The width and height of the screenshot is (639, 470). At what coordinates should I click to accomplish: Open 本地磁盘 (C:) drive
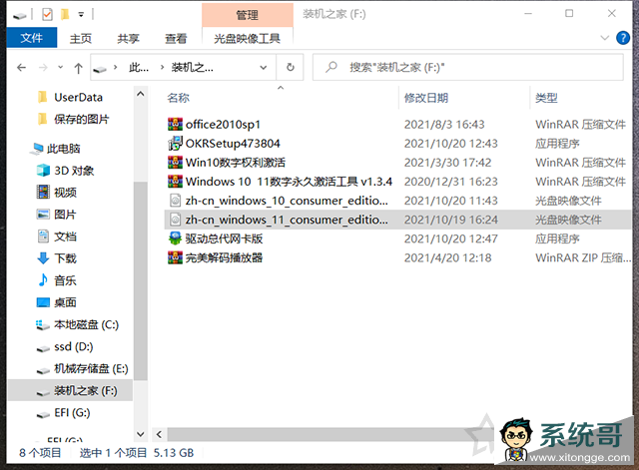pyautogui.click(x=86, y=324)
